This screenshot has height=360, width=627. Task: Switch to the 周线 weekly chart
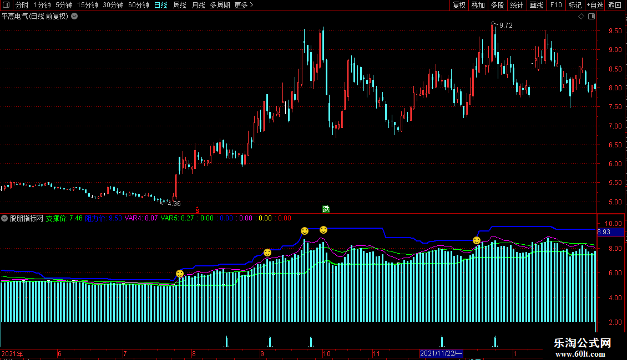click(180, 5)
